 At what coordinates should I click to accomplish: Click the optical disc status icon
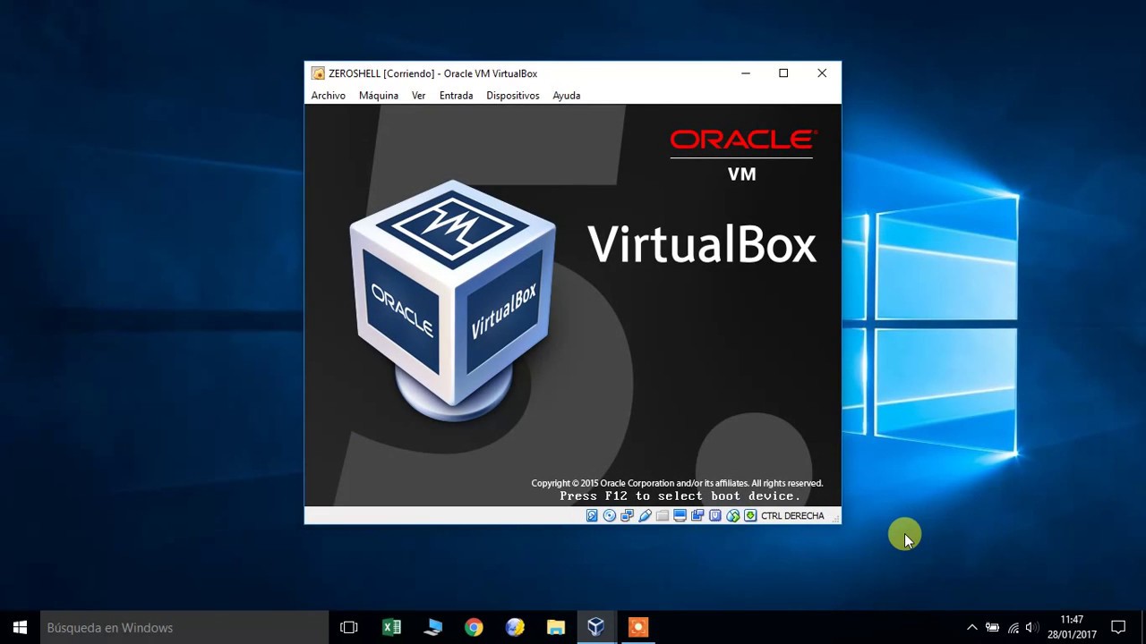pos(610,516)
